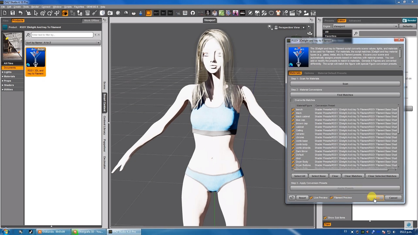Click the camera Render icon in toolbar
The image size is (418, 235).
(110, 13)
